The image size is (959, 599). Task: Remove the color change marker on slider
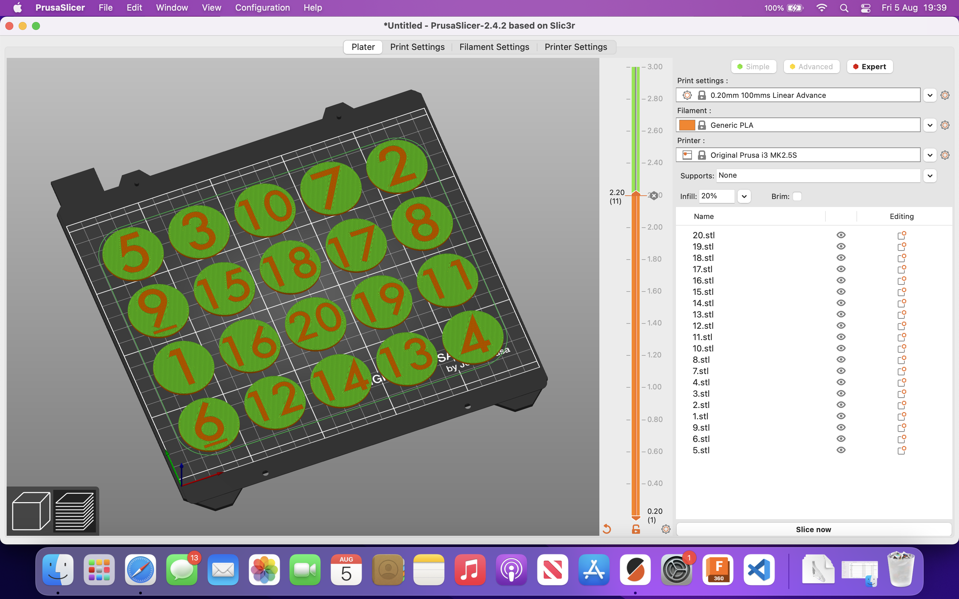pos(654,195)
